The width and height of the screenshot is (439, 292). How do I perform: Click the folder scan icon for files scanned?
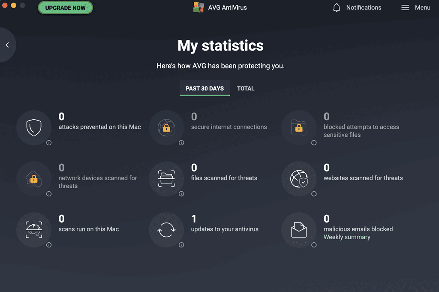pos(166,179)
